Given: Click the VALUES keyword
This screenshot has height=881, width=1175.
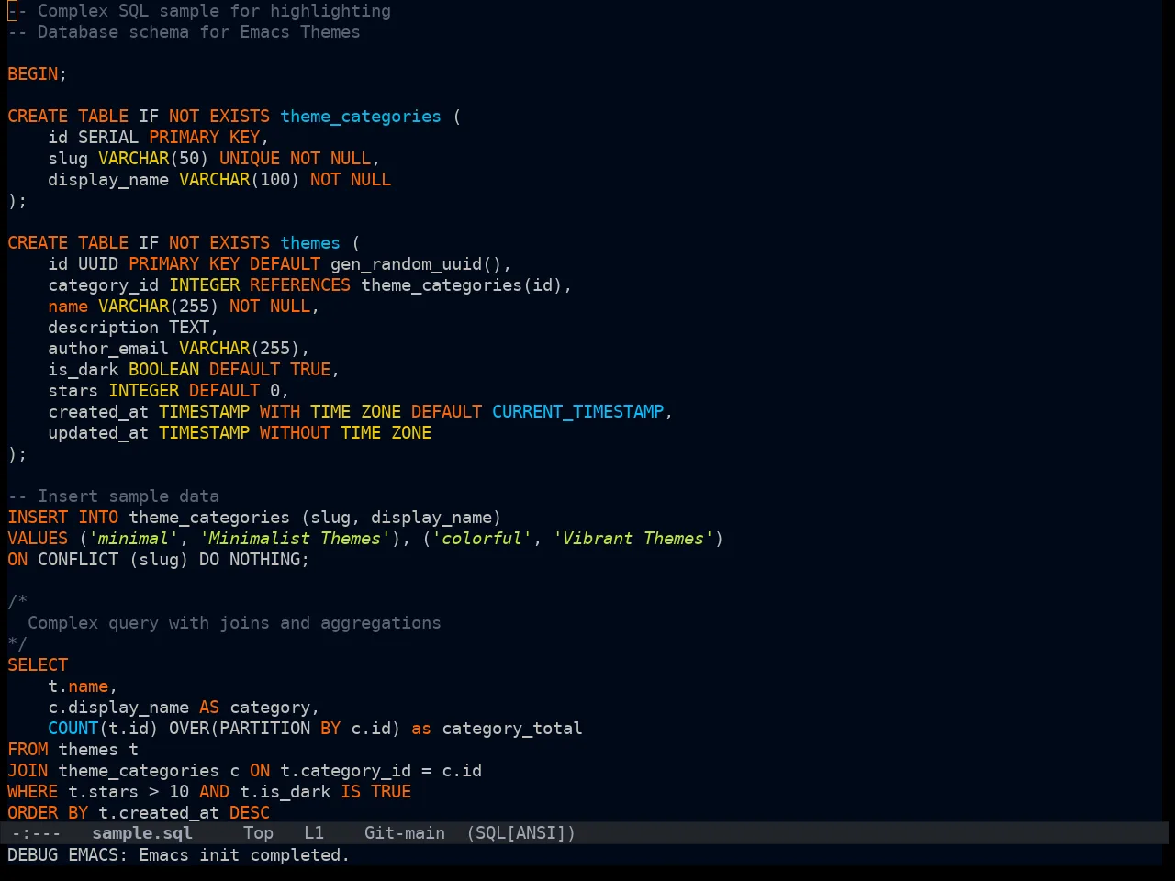Looking at the screenshot, I should pos(38,539).
